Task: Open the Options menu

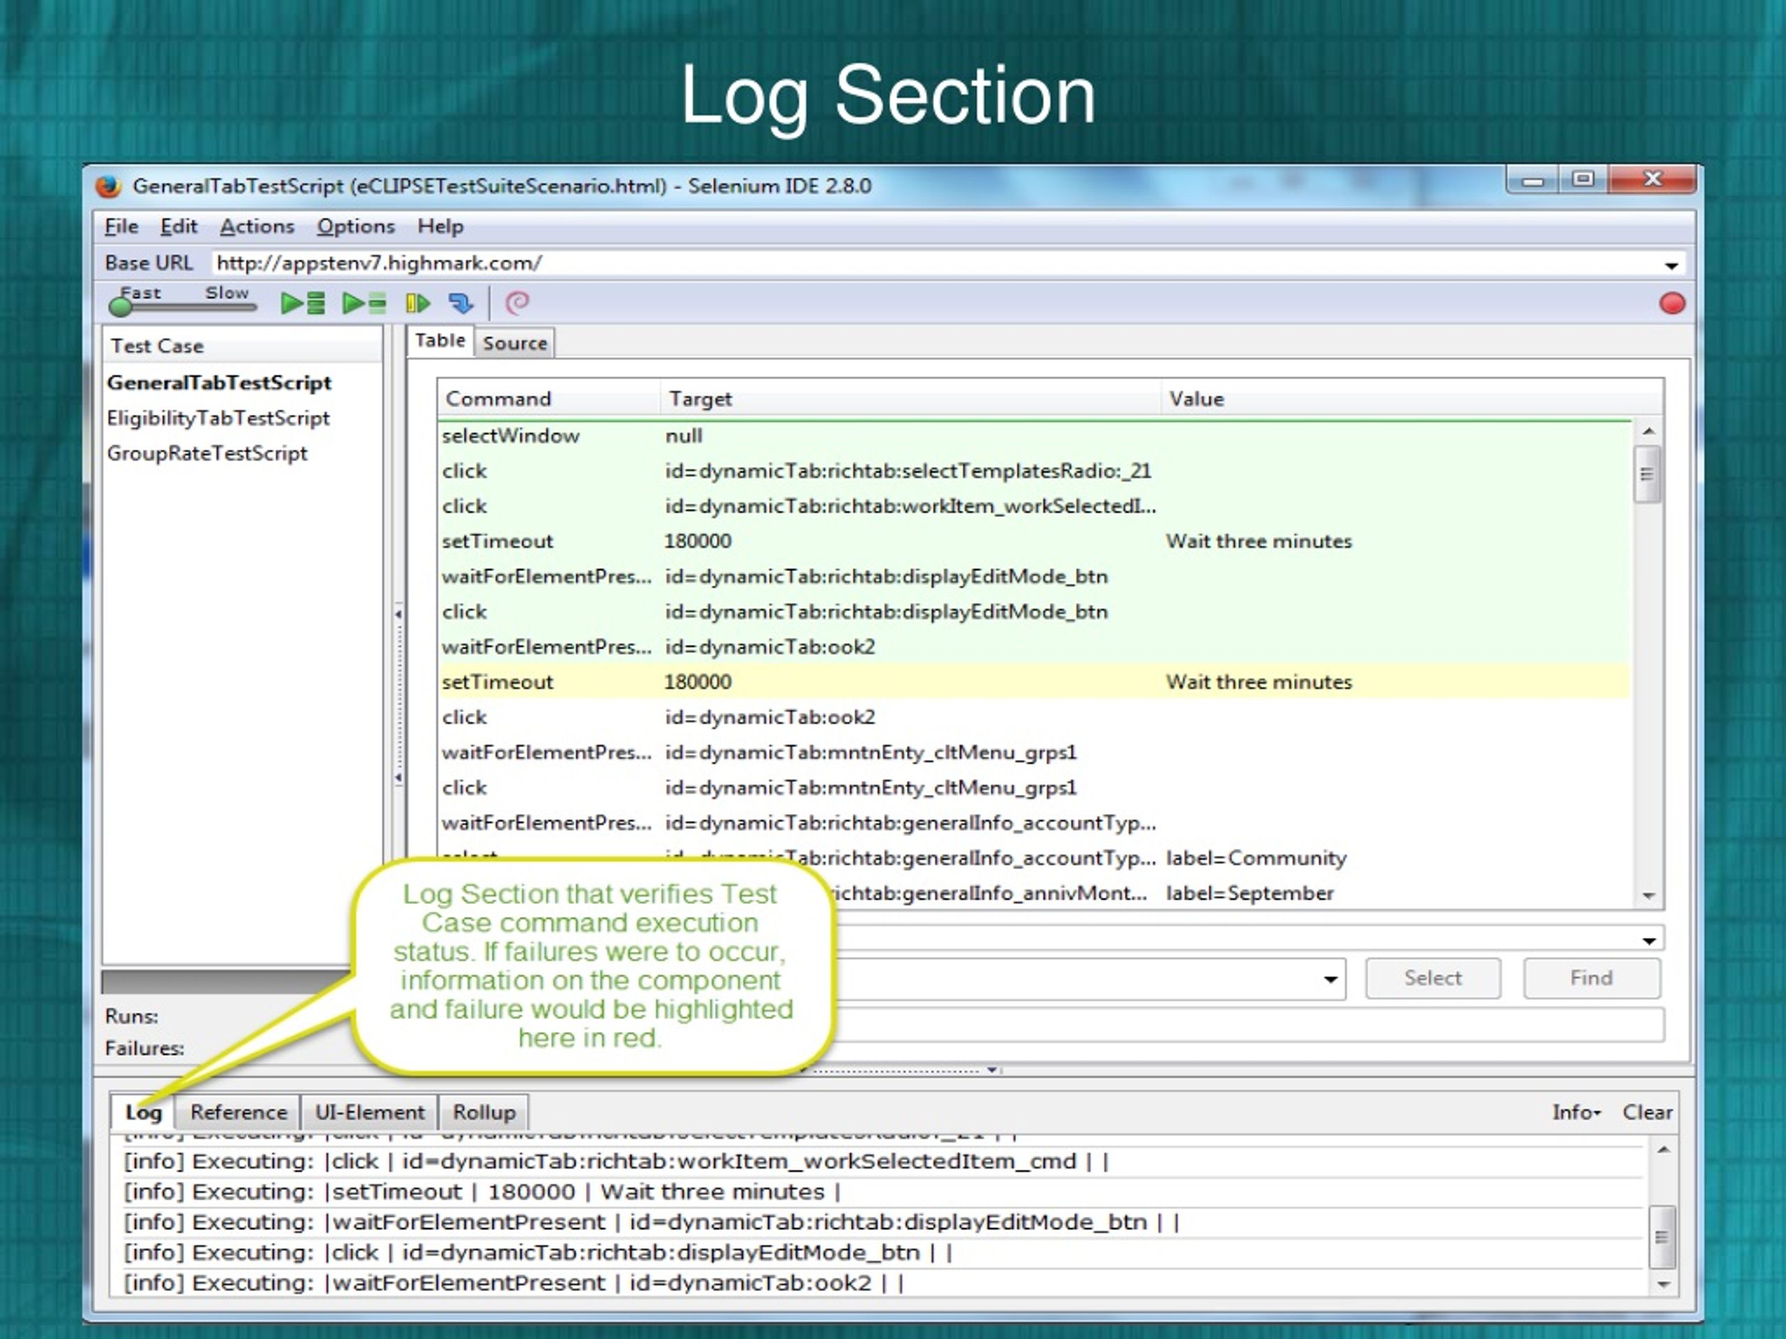Action: coord(355,227)
